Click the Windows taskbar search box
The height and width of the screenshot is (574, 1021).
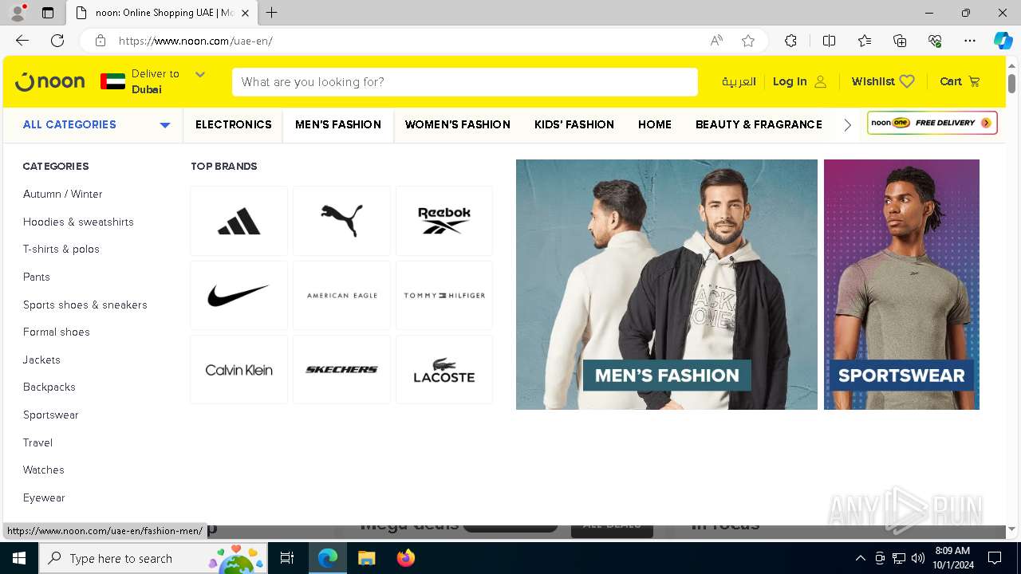(x=153, y=558)
